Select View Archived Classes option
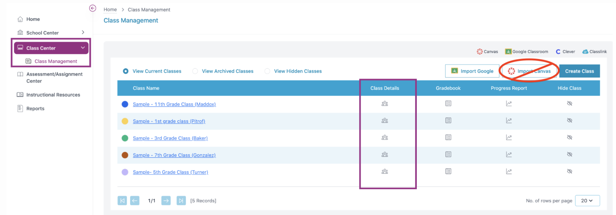 (195, 71)
